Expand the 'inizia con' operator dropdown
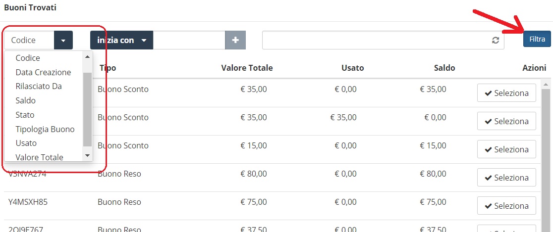Screen dimensions: 553x232 coord(122,40)
